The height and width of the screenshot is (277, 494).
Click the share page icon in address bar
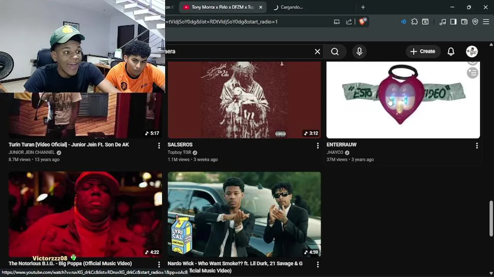[x=349, y=22]
